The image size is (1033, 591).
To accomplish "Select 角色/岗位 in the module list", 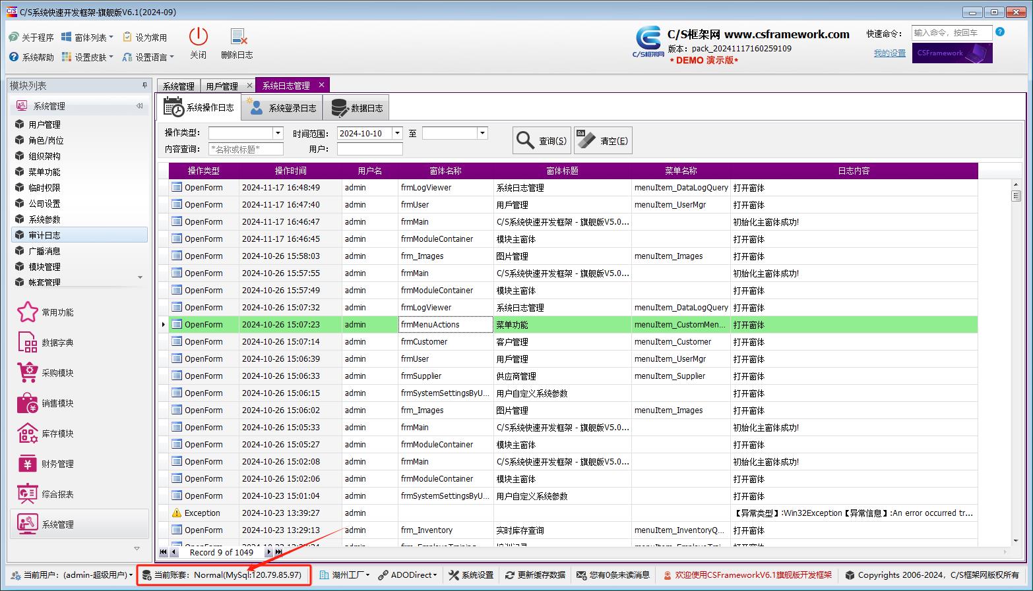I will coord(46,140).
